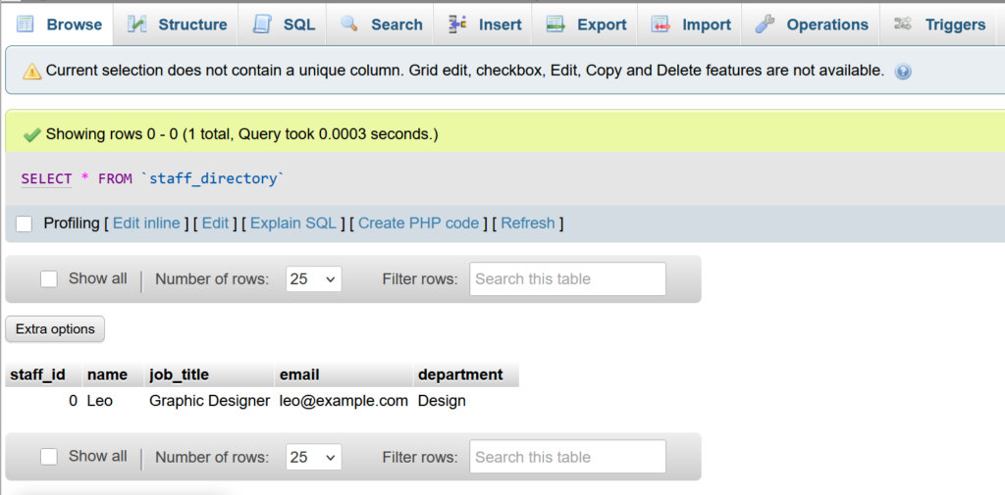Click the Create PHP code link
Image resolution: width=1005 pixels, height=495 pixels.
click(418, 223)
